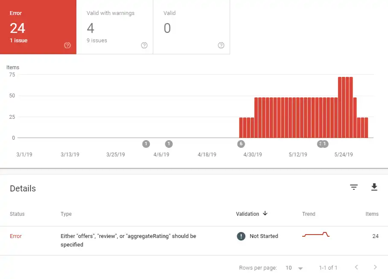Image resolution: width=388 pixels, height=279 pixels.
Task: Click the 5/24/19 date axis label
Action: click(344, 155)
